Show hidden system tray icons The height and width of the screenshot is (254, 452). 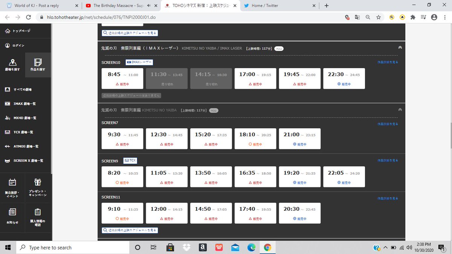click(x=386, y=248)
